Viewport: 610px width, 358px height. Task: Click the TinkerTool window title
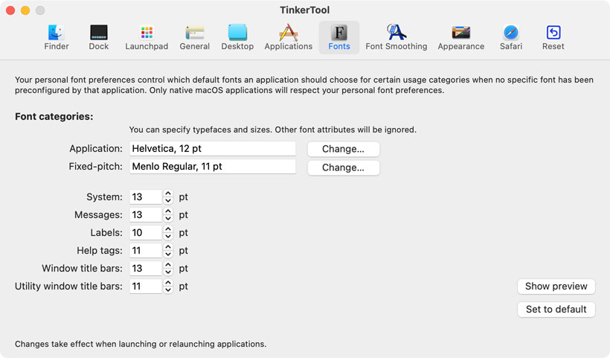click(x=304, y=10)
